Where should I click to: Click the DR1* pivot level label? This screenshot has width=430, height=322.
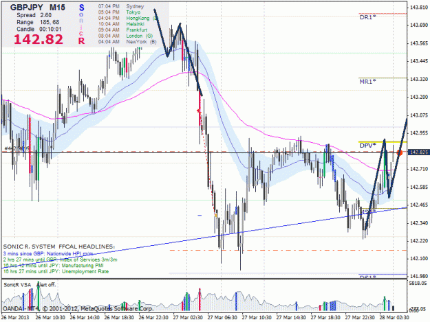point(367,17)
